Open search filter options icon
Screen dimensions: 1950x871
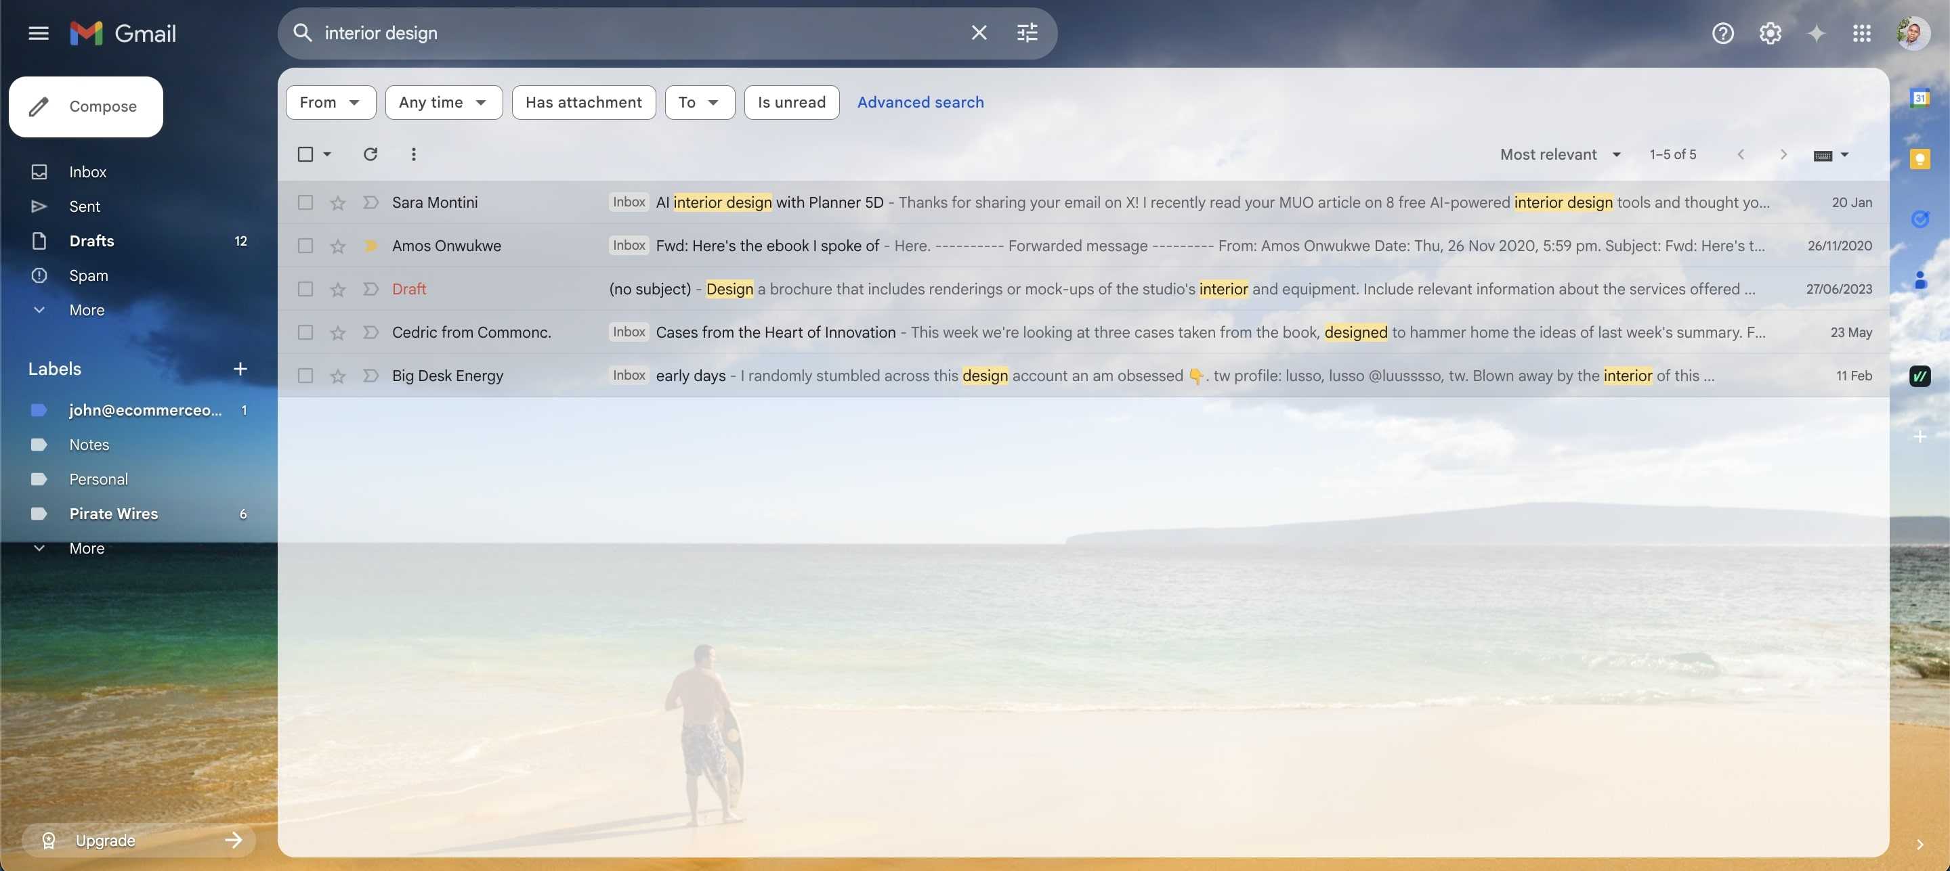(1026, 32)
